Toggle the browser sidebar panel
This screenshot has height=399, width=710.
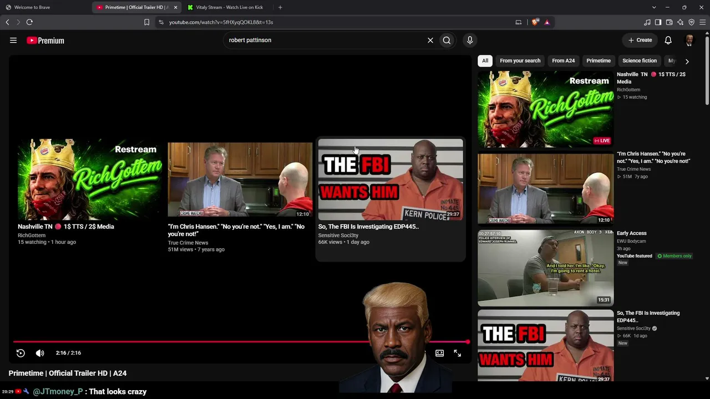point(658,22)
